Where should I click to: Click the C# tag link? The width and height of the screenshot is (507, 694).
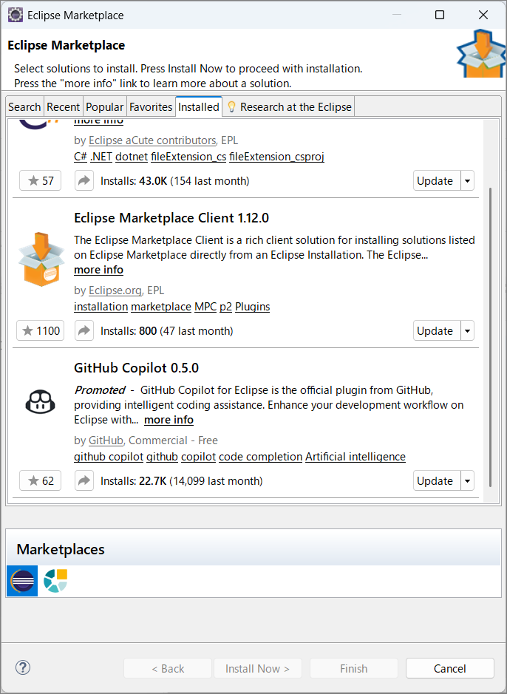pos(80,157)
